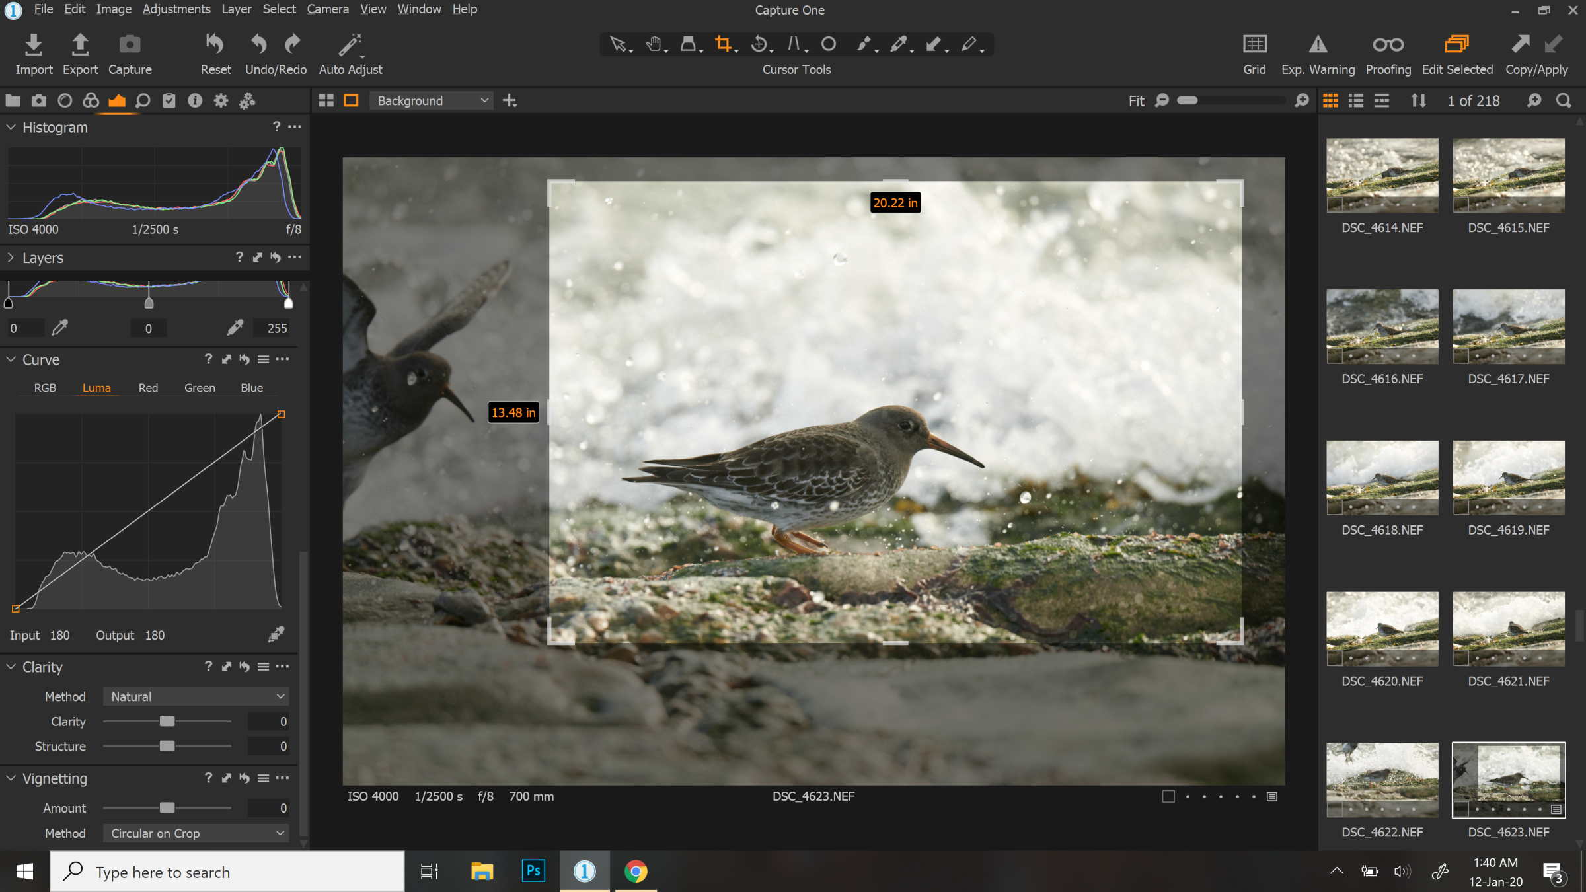Switch browser to list view
Image resolution: width=1586 pixels, height=892 pixels.
[x=1355, y=100]
